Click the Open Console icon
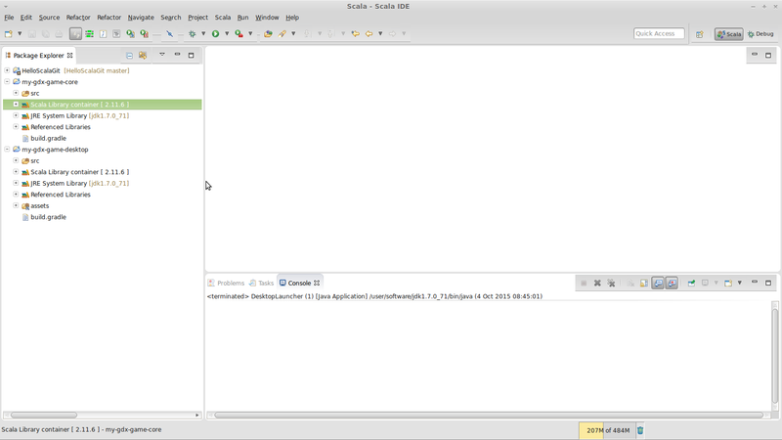The image size is (782, 440). [x=728, y=283]
